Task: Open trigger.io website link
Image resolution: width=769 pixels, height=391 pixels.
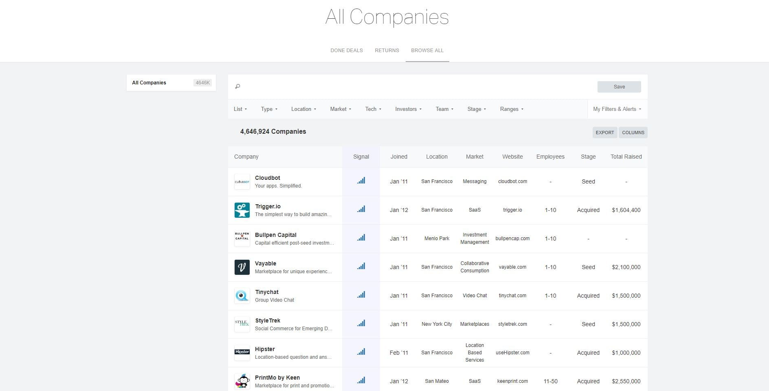Action: [x=512, y=210]
